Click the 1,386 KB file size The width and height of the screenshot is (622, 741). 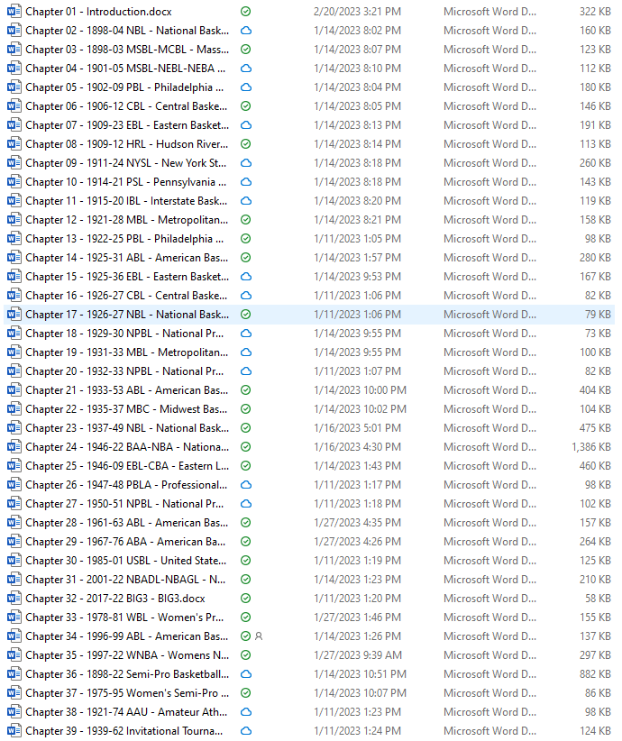pyautogui.click(x=591, y=446)
